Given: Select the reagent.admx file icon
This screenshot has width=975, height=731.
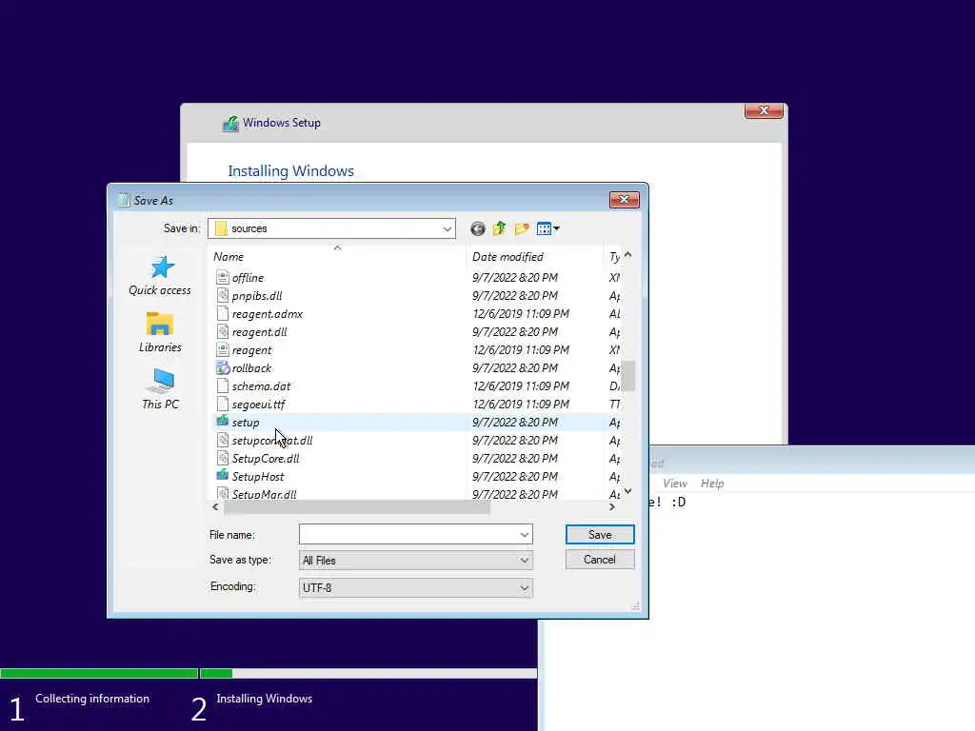Looking at the screenshot, I should pos(223,313).
